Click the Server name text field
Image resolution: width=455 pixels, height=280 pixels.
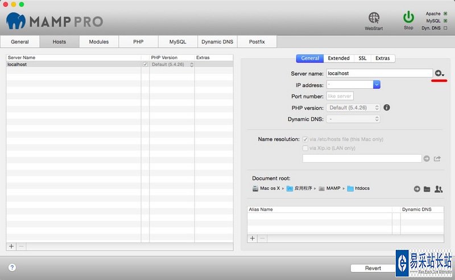pos(379,73)
